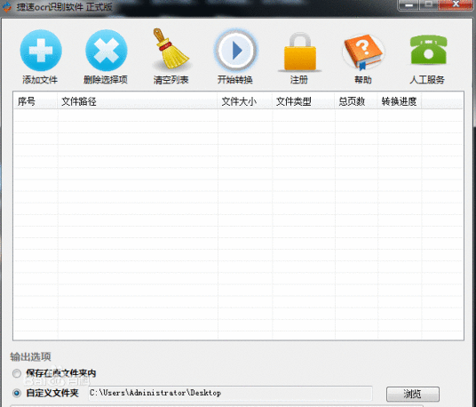This screenshot has width=476, height=407.
Task: Click the output folder path input field
Action: point(230,393)
